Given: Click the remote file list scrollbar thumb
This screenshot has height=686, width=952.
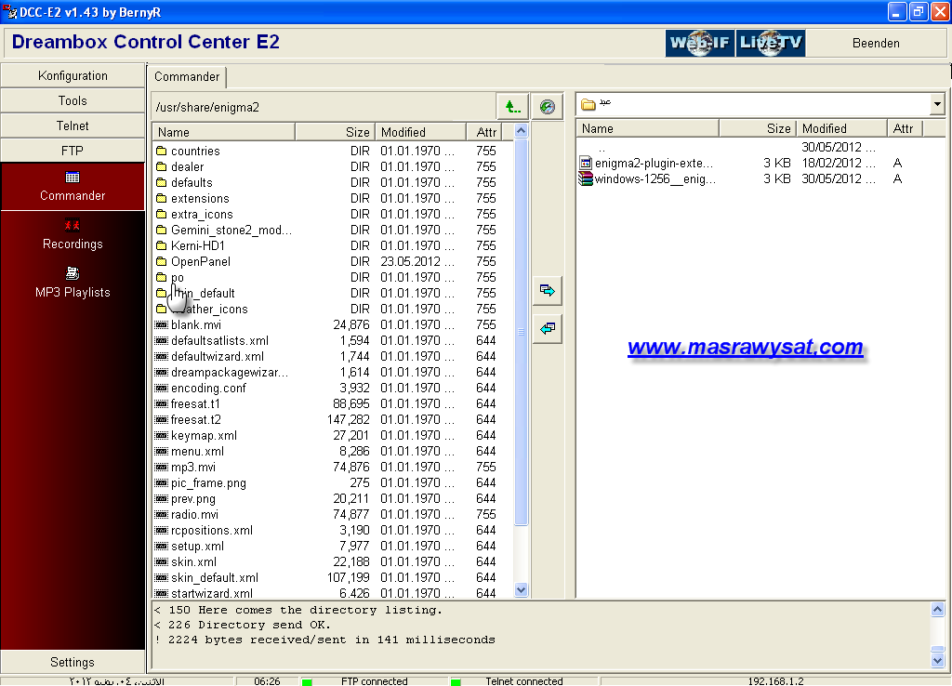Looking at the screenshot, I should pos(521,332).
